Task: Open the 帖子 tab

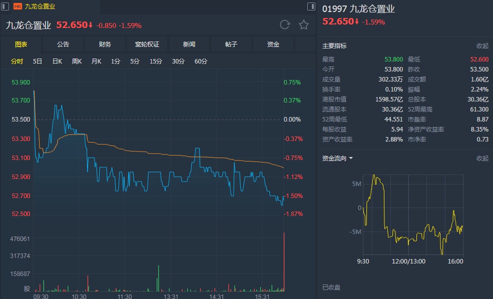Action: [231, 44]
